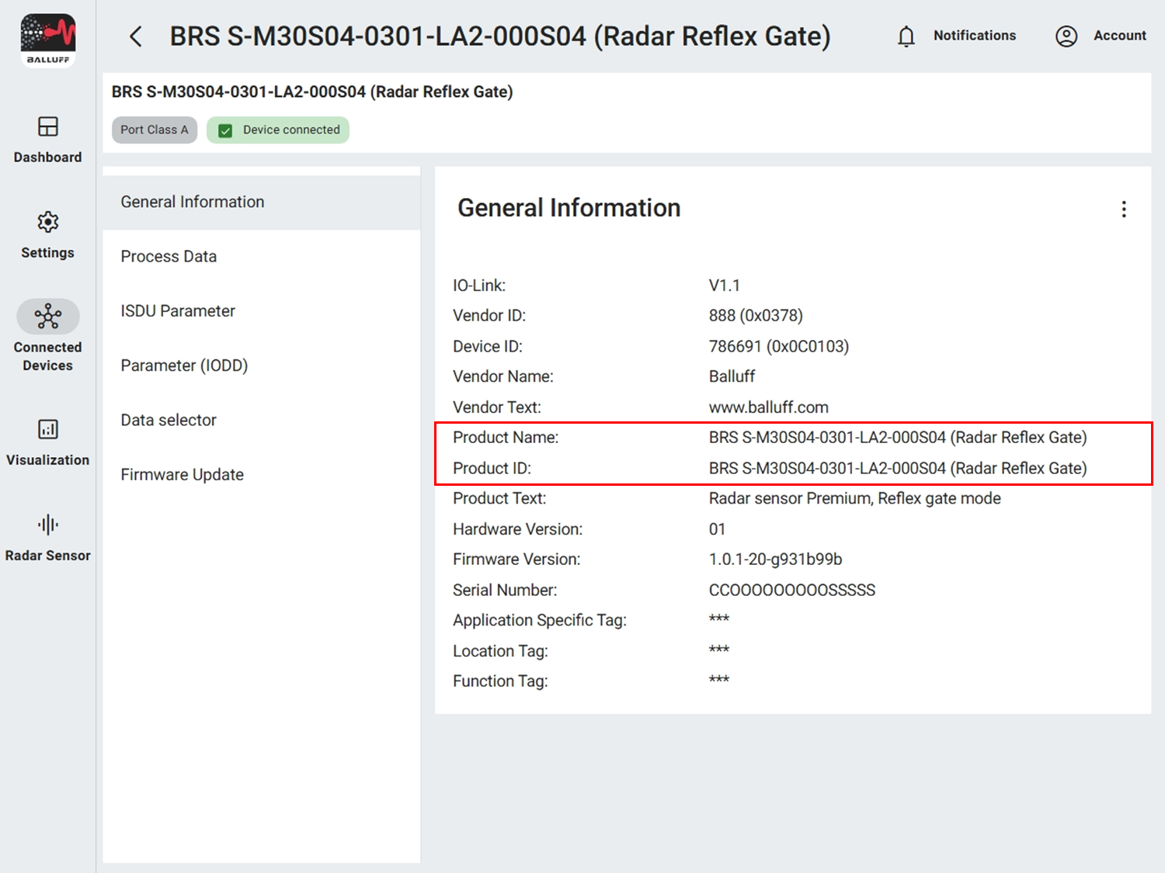
Task: Click the www.balluff.com vendor text
Action: click(x=768, y=407)
